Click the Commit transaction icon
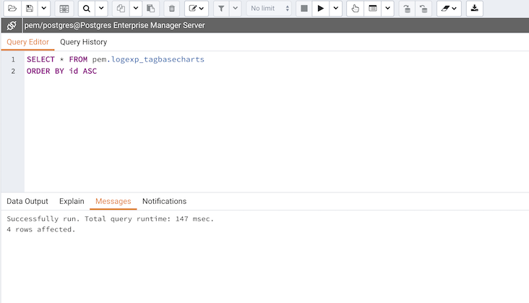 407,9
